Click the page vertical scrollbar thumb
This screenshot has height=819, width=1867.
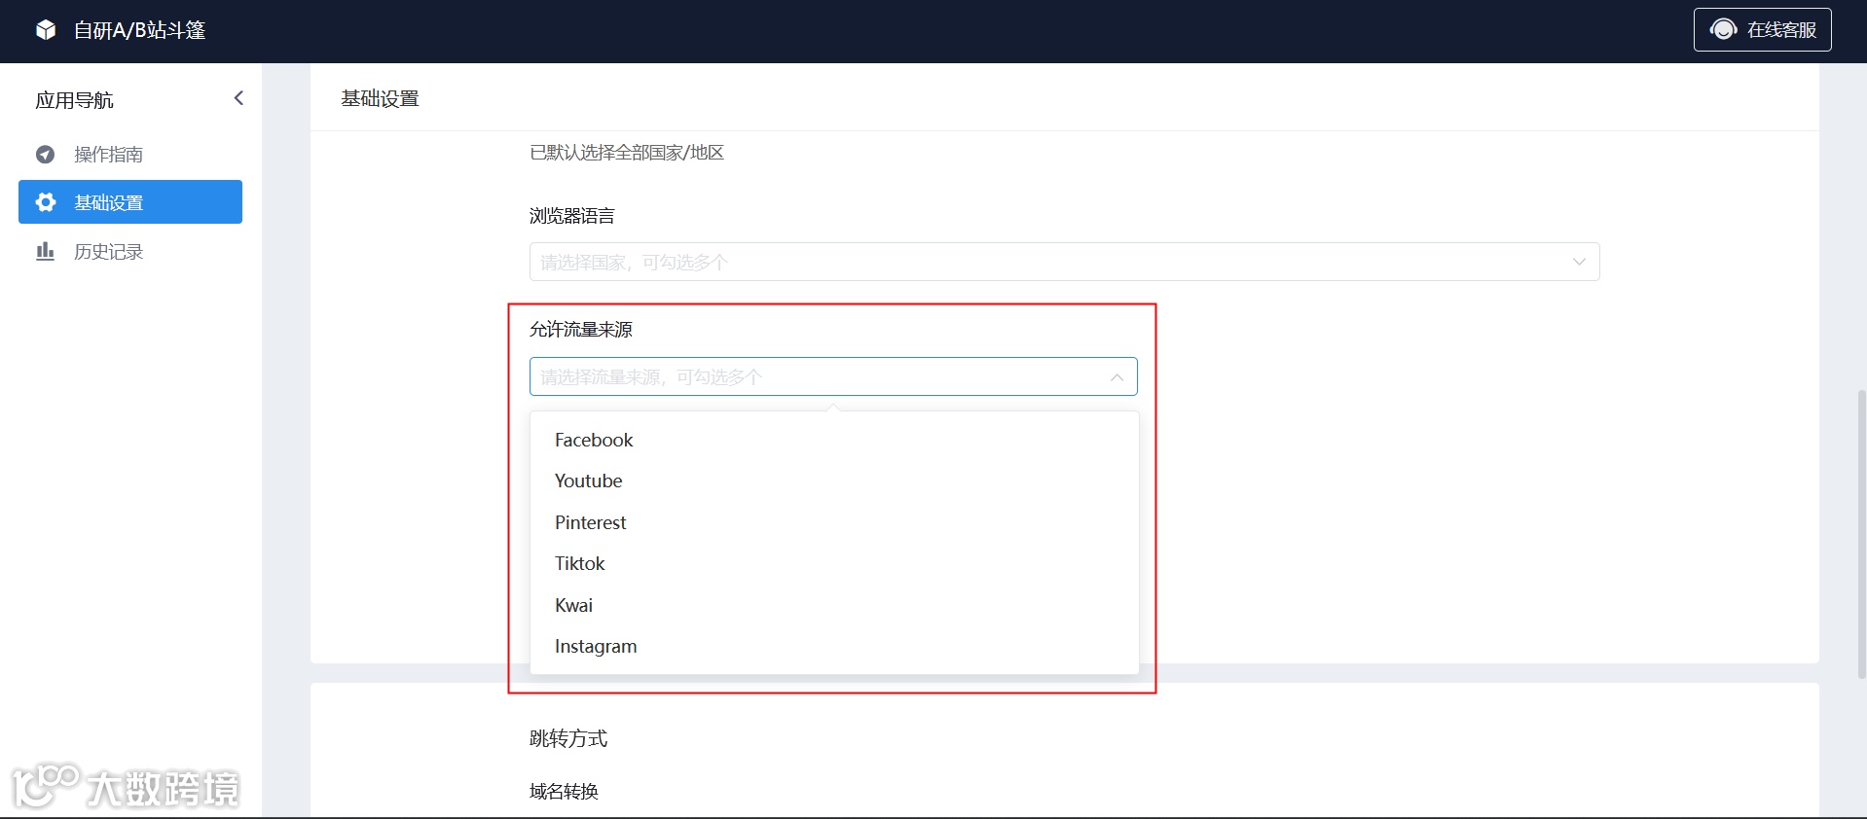(x=1861, y=533)
